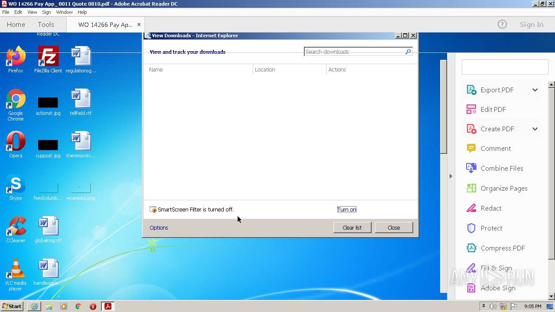The height and width of the screenshot is (312, 555).
Task: Open the Sign menu
Action: point(46,12)
